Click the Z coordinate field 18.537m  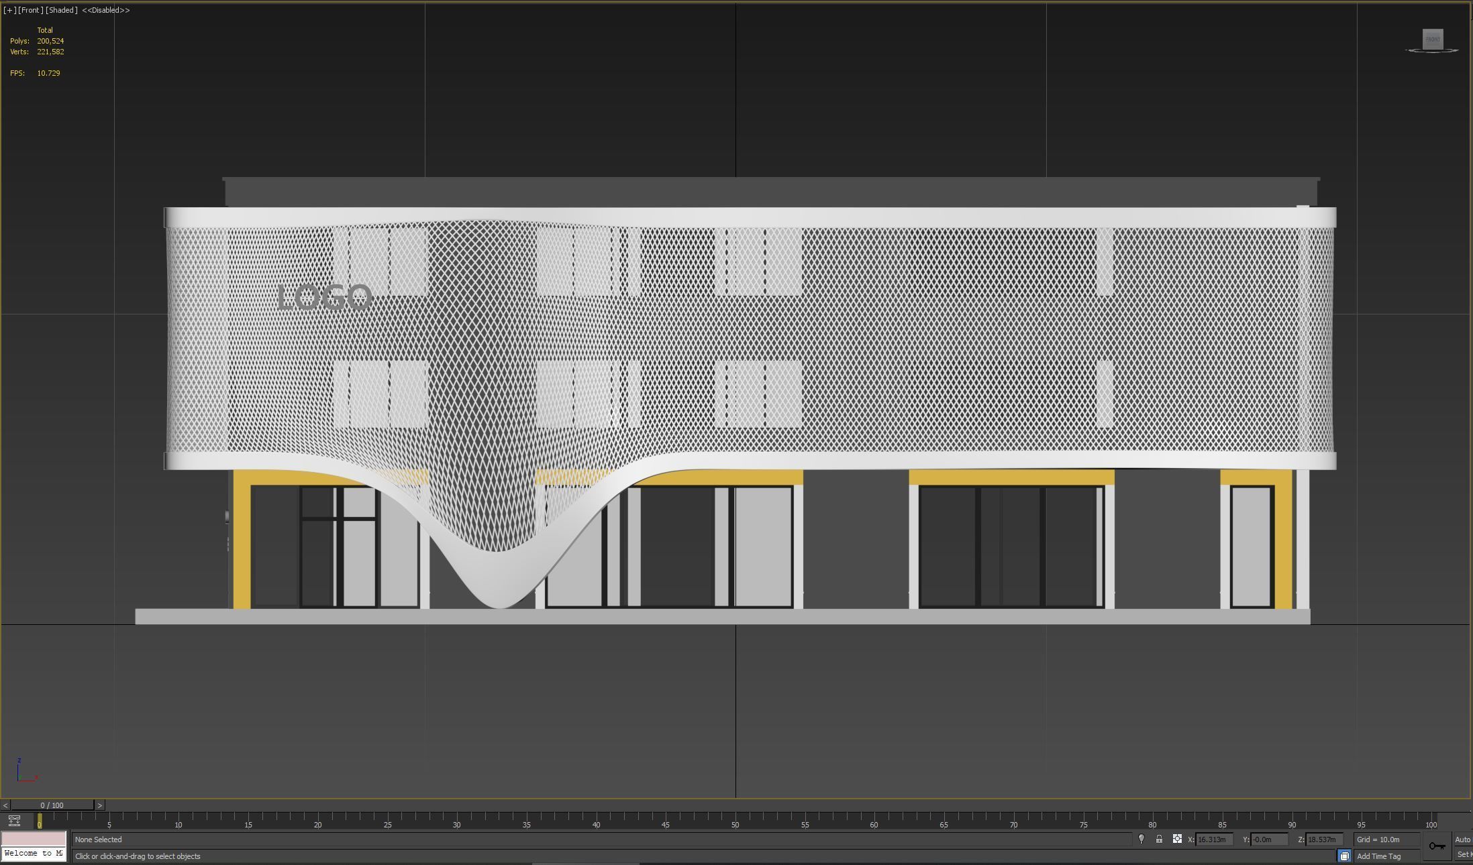click(x=1324, y=840)
